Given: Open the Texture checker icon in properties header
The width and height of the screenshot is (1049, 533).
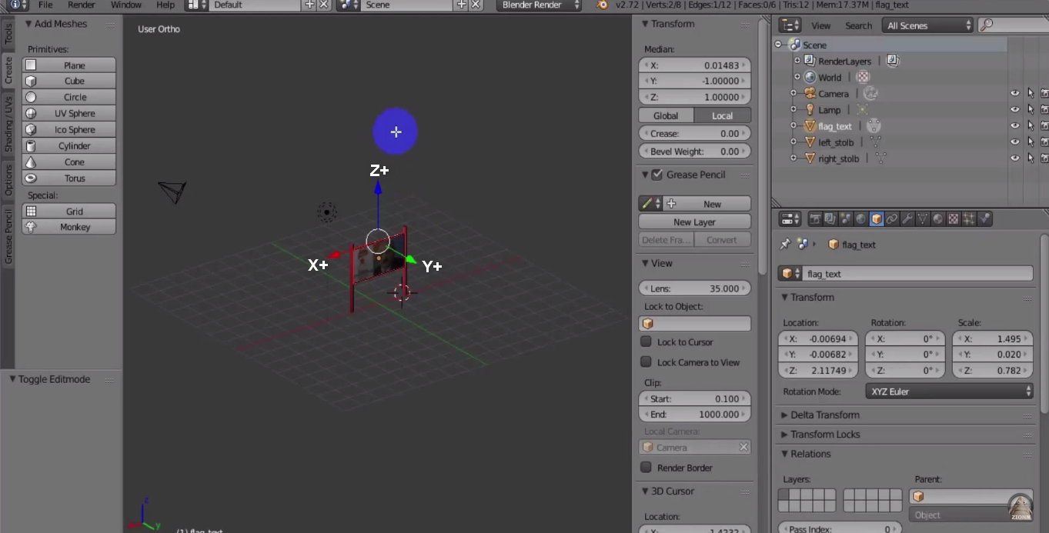Looking at the screenshot, I should (x=954, y=218).
